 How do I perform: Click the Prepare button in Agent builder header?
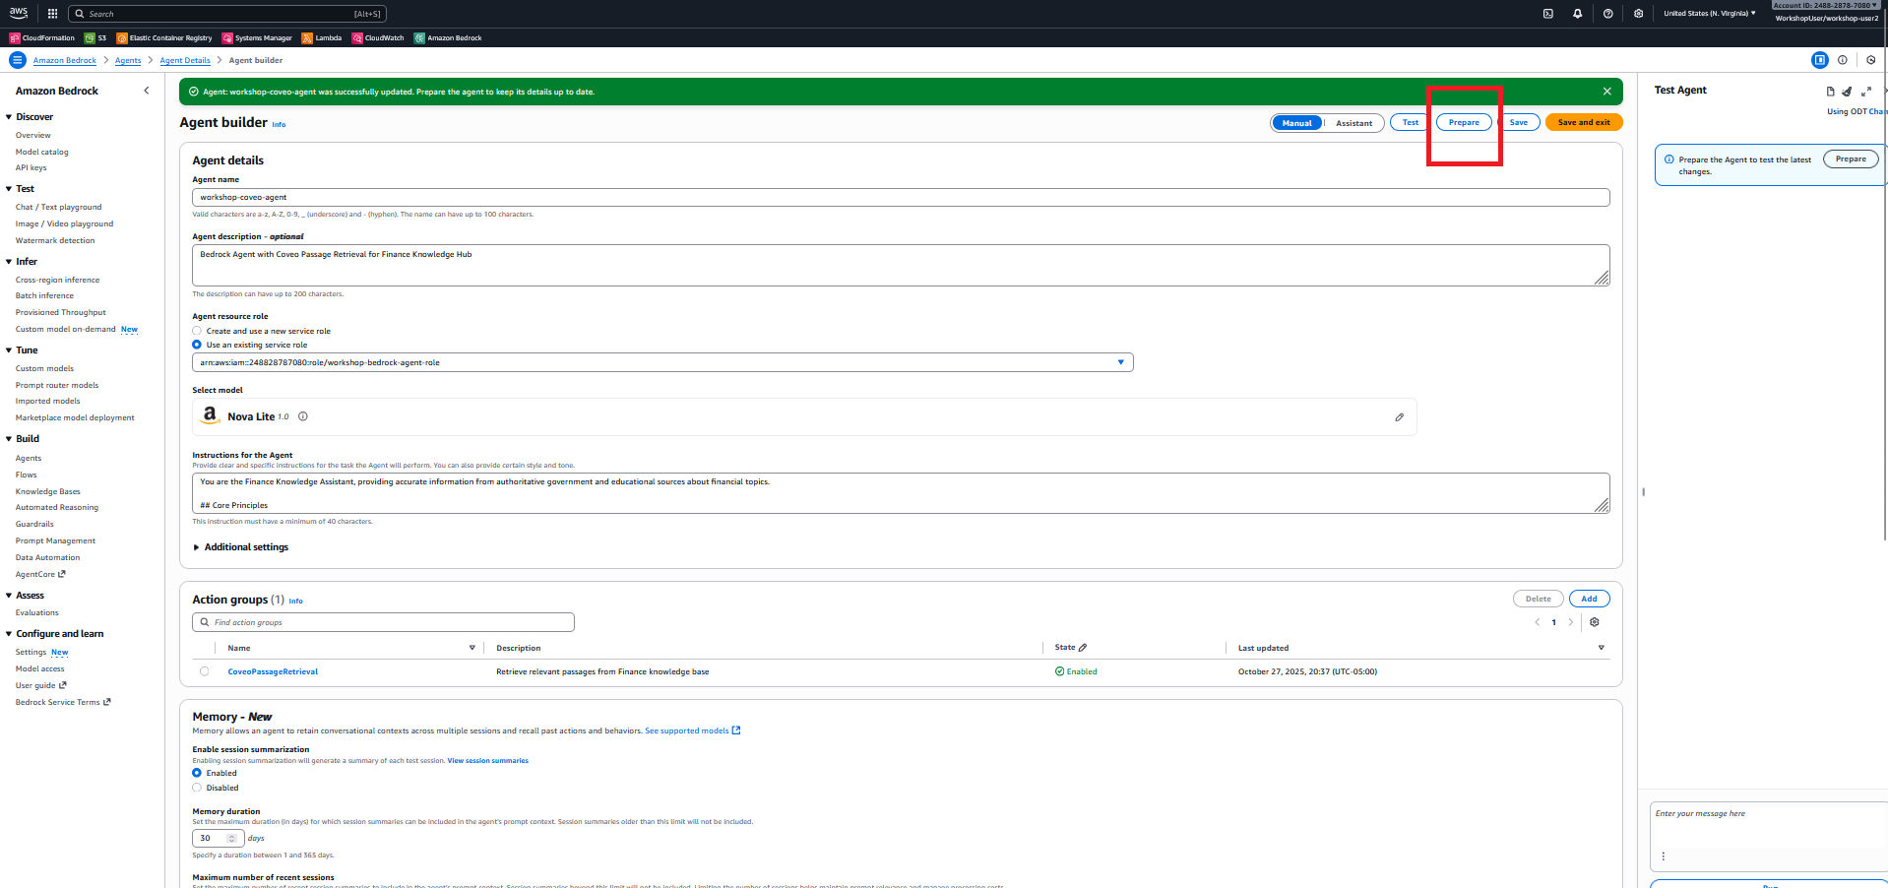click(x=1464, y=123)
